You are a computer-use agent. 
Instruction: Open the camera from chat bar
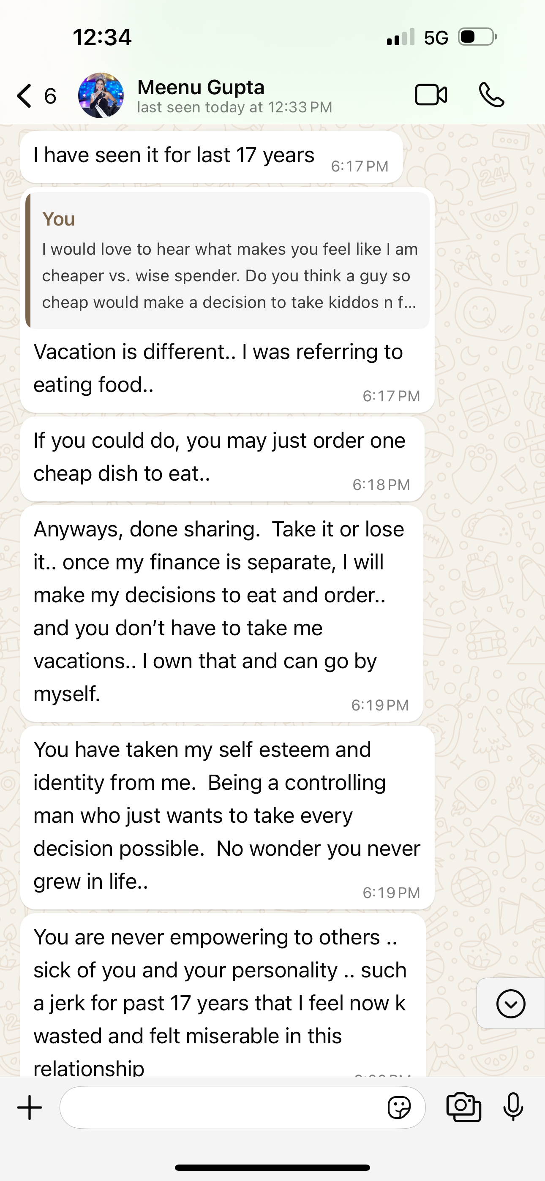coord(464,1108)
